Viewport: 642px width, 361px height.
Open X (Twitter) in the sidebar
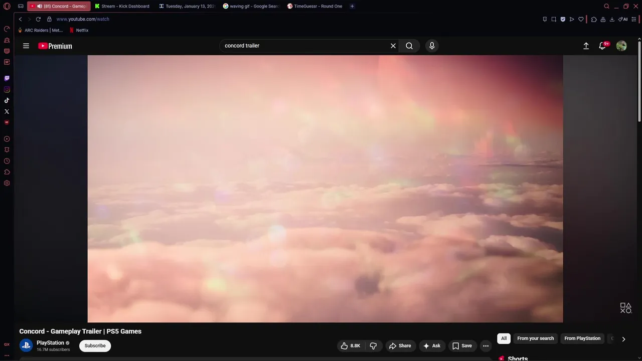pyautogui.click(x=7, y=111)
